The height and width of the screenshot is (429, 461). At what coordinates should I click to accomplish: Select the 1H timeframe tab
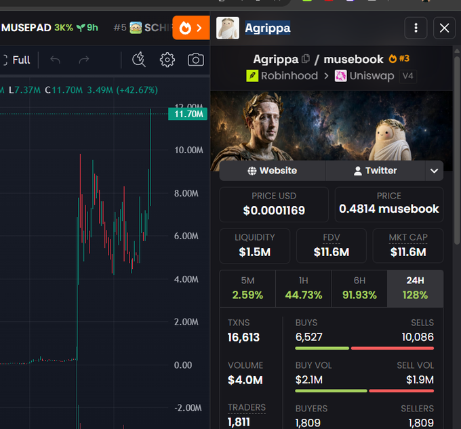tap(304, 289)
